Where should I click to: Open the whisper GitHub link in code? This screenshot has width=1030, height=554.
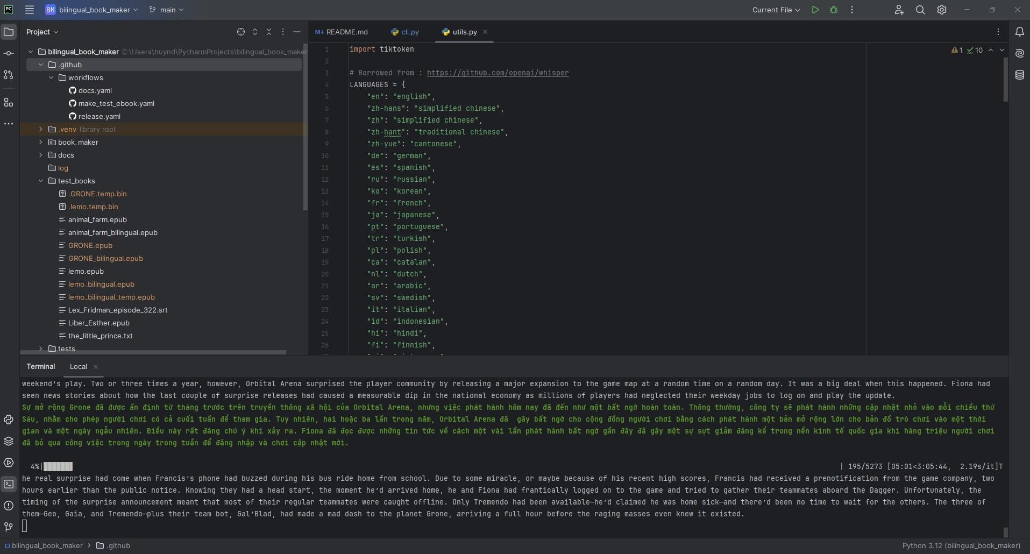click(498, 73)
